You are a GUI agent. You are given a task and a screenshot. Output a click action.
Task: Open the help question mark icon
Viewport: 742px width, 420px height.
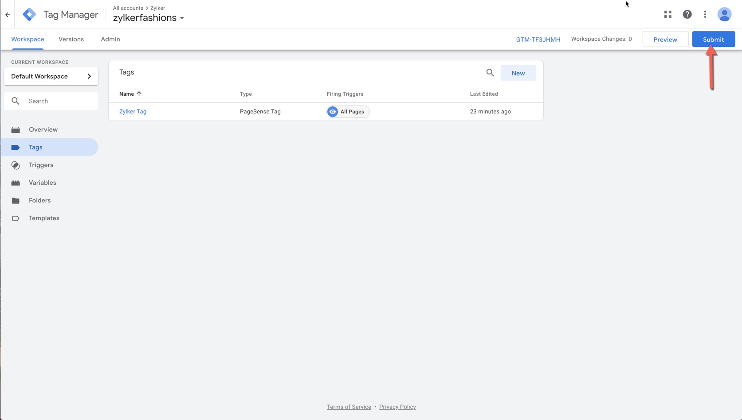tap(687, 14)
